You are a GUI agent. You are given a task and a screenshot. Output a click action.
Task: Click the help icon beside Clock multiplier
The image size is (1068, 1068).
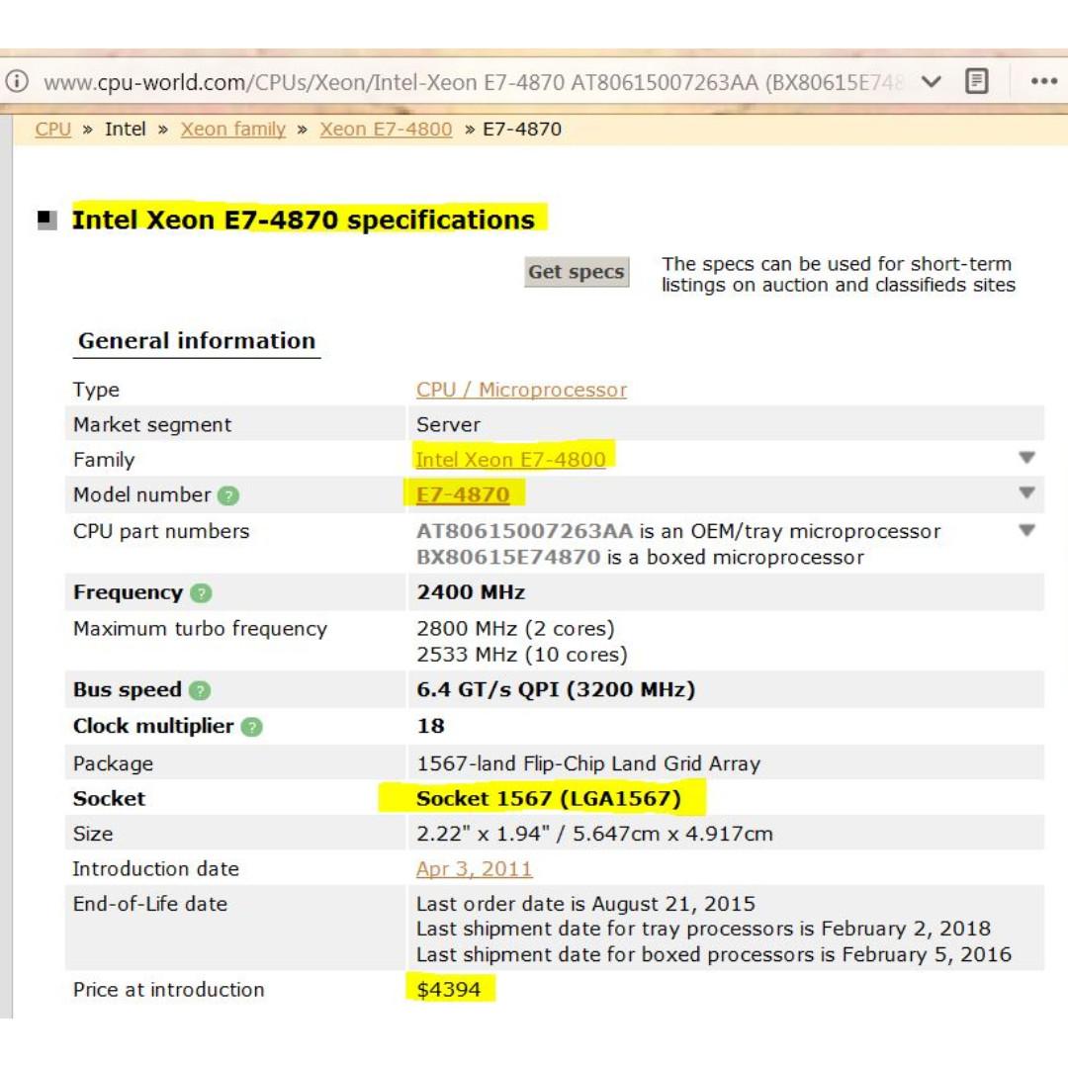click(252, 727)
